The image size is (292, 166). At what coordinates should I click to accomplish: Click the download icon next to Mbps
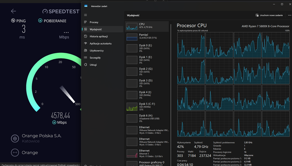pyautogui.click(x=54, y=122)
